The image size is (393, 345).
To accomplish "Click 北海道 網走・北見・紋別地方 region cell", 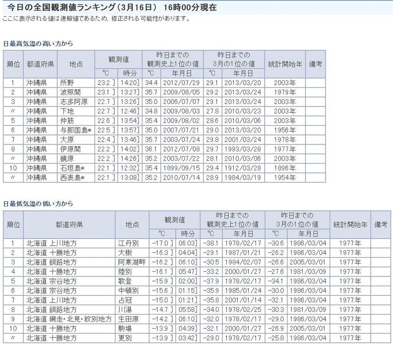I will pyautogui.click(x=69, y=319).
